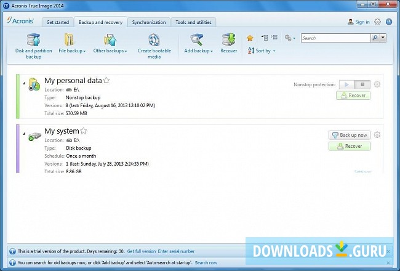This screenshot has height=271, width=400.
Task: Open application settings gear at top right
Action: click(x=377, y=22)
